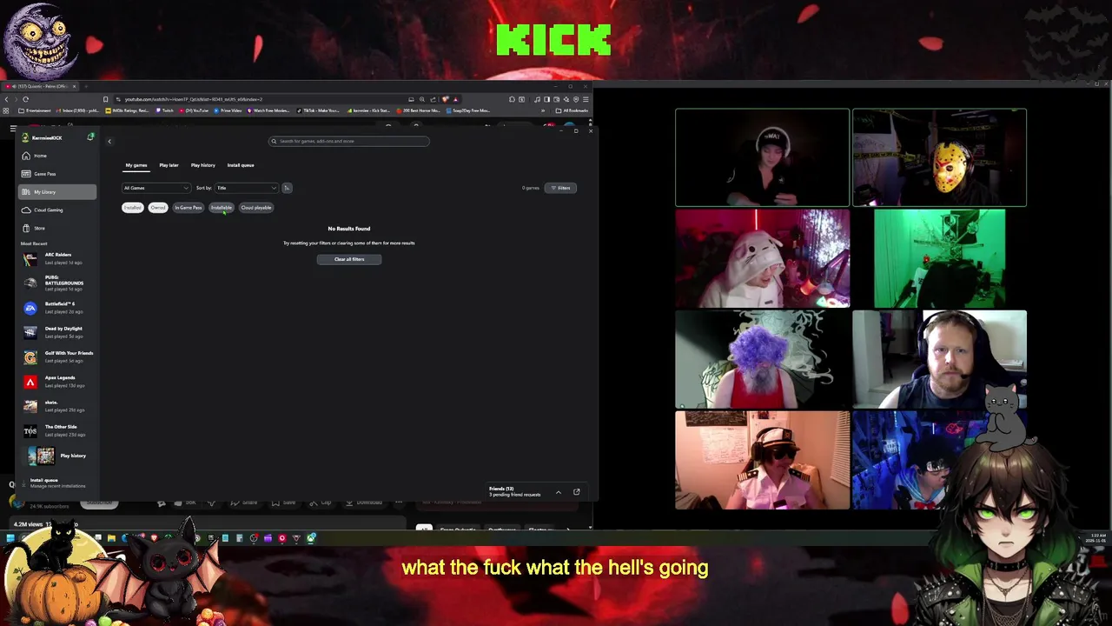Open Xbox app in taskbar
This screenshot has height=626, width=1112.
tap(311, 538)
